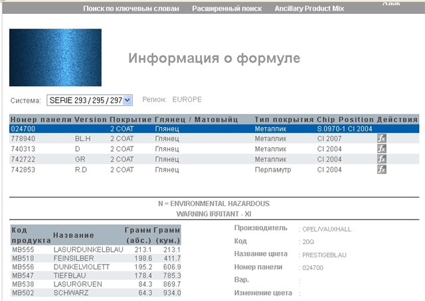425x301 pixels.
Task: Sort by Тип покрытия column header
Action: (x=284, y=119)
